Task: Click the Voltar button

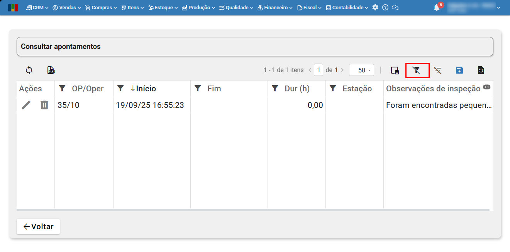Action: (38, 227)
